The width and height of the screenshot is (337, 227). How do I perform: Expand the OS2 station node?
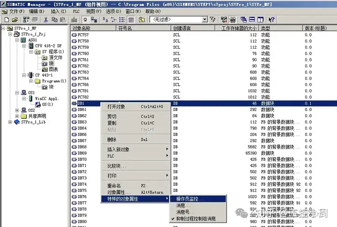point(17,110)
